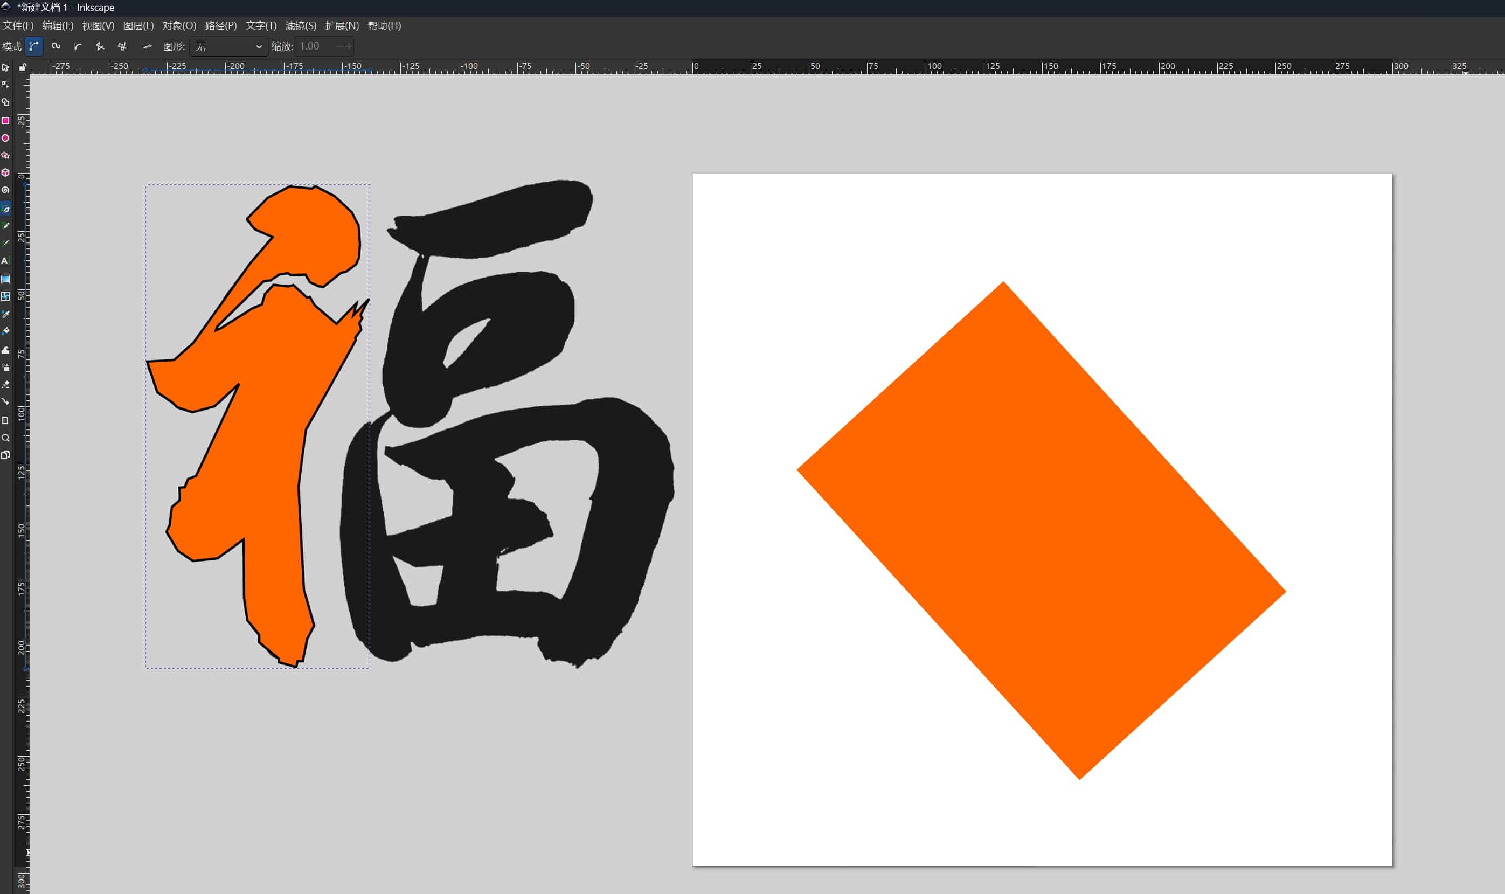Select the Star and polygon tool
This screenshot has height=894, width=1505.
pyautogui.click(x=5, y=155)
